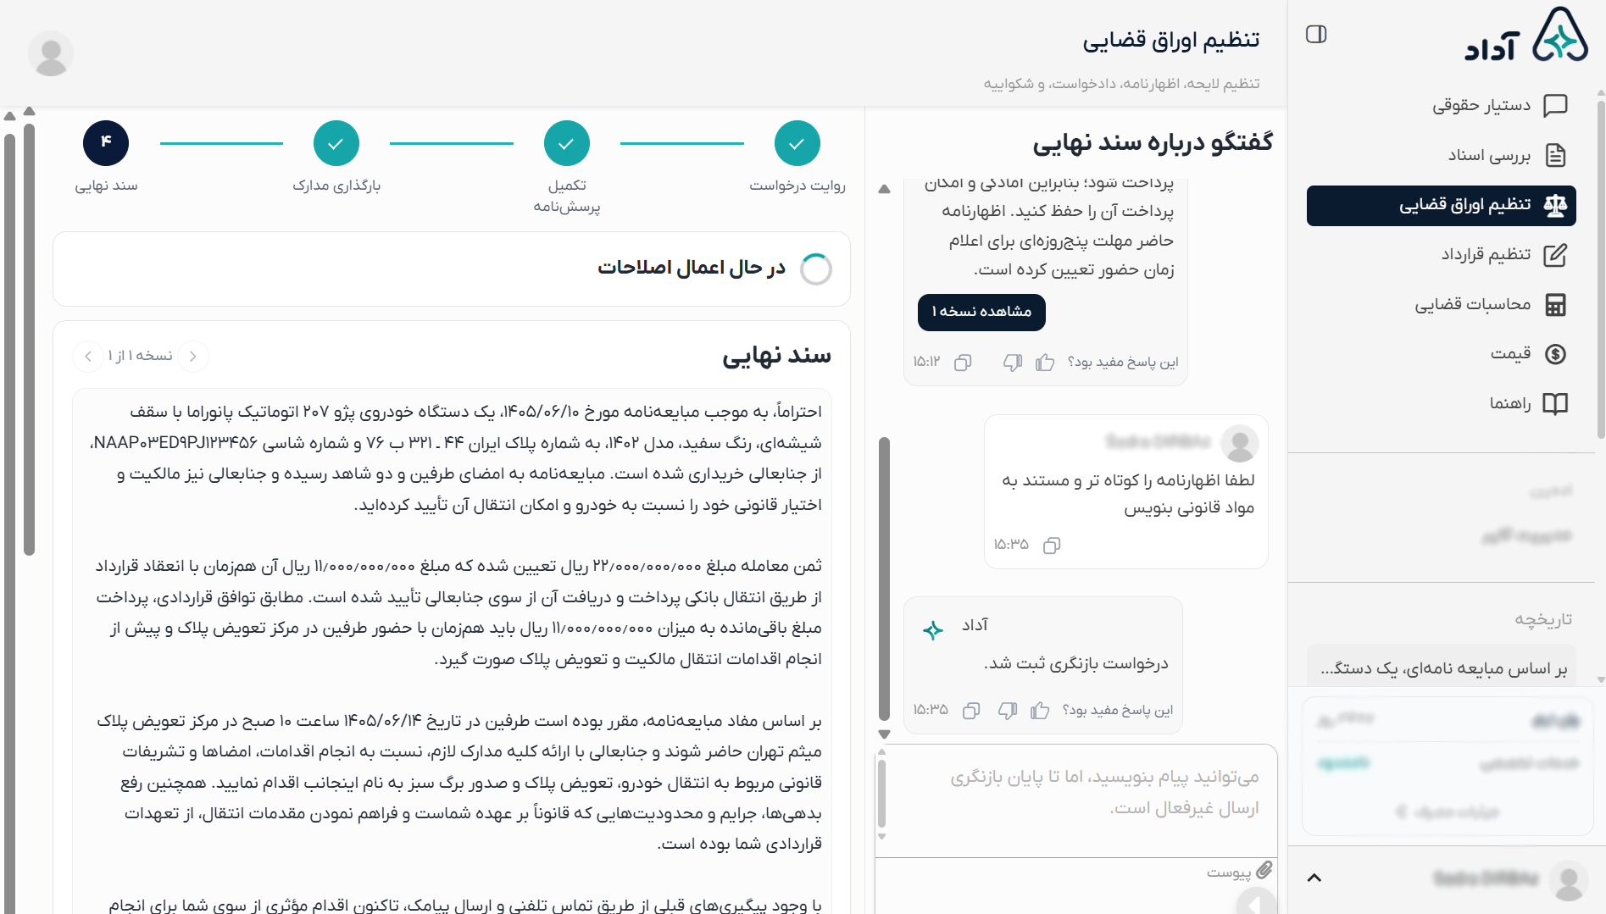Click the آداد sparkle avatar in chat

pos(932,630)
